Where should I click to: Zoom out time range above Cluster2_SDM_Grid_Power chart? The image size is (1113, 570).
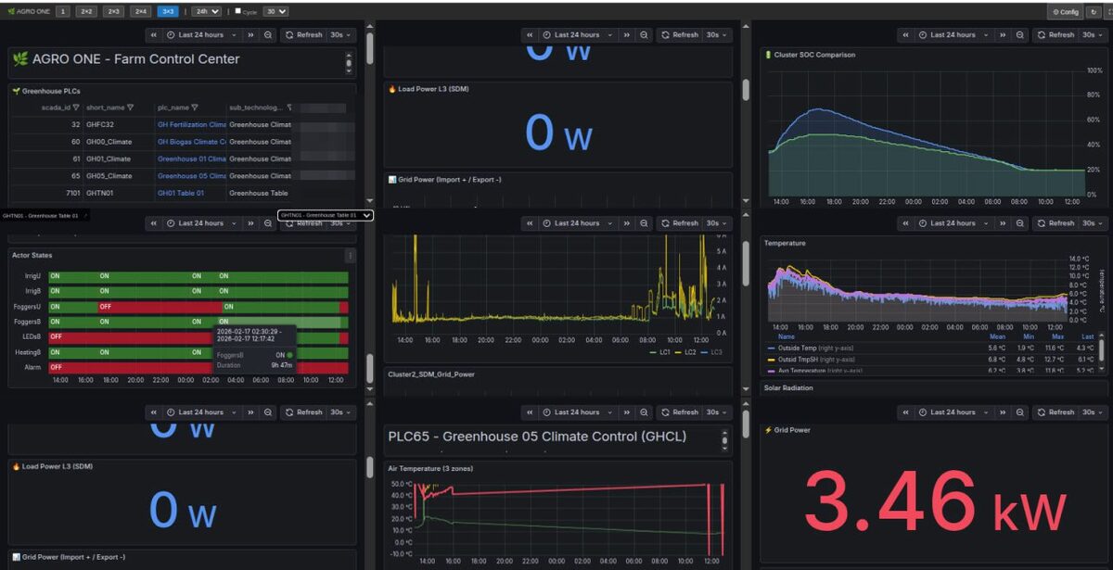[x=643, y=223]
